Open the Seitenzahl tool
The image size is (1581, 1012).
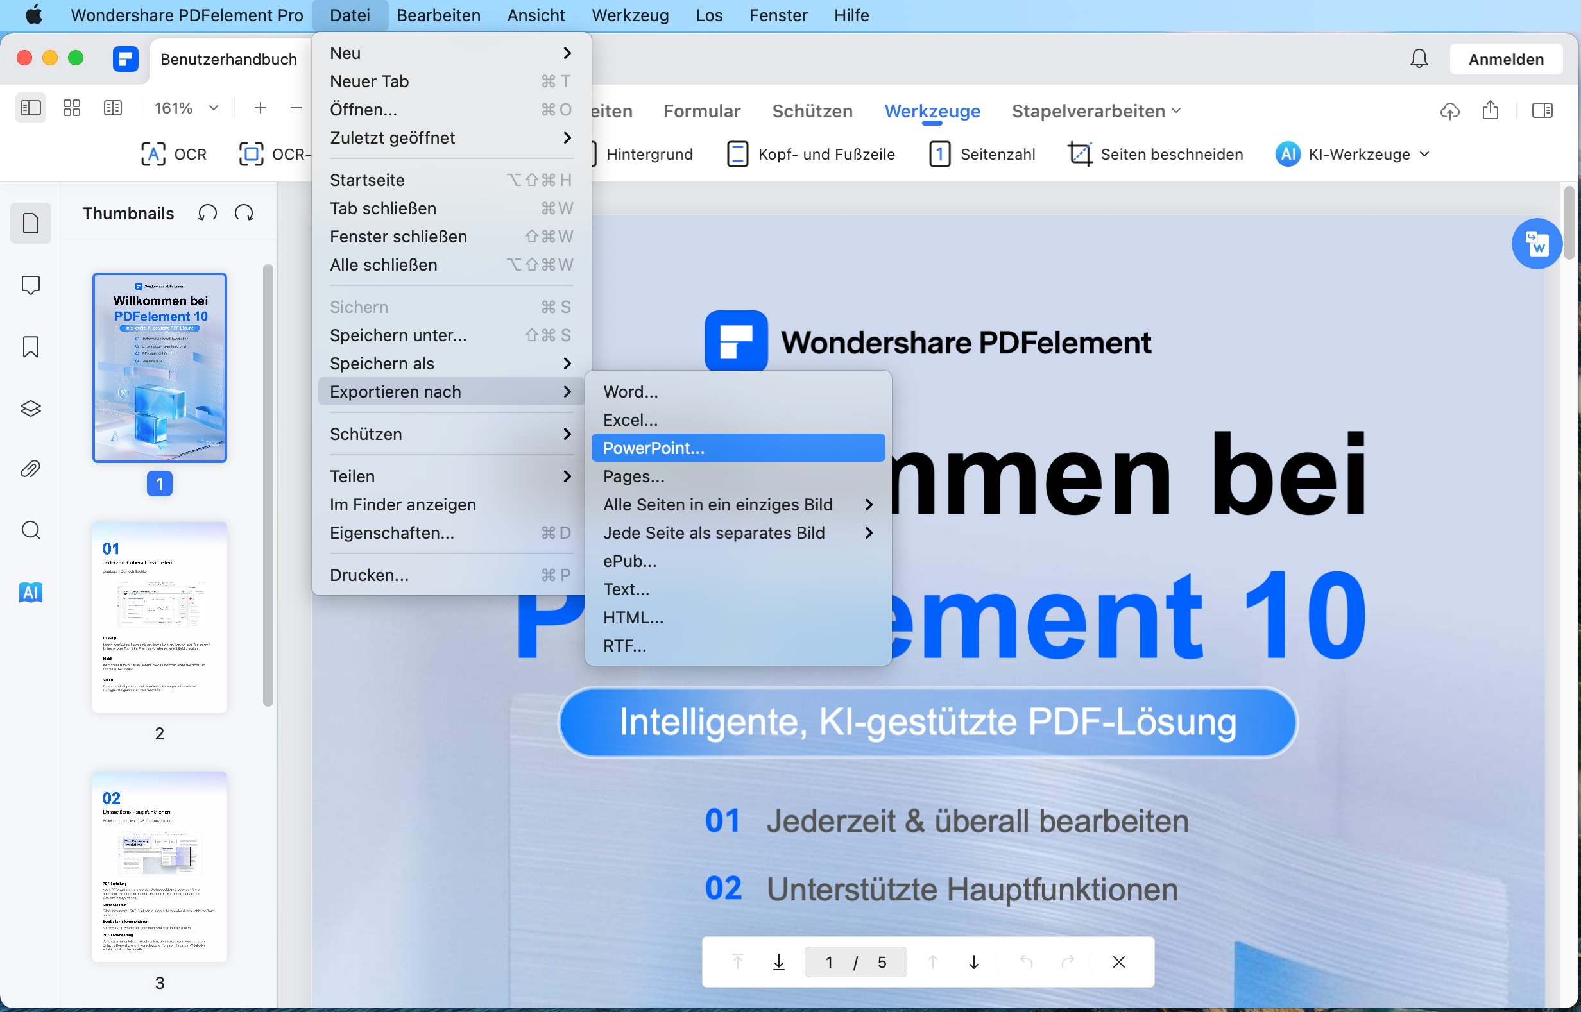[x=982, y=155]
